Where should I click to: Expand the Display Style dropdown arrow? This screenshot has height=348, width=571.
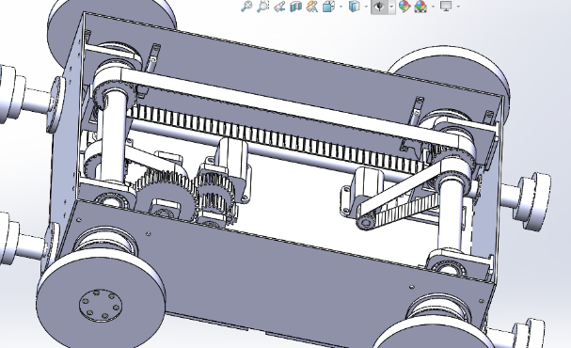click(x=366, y=7)
